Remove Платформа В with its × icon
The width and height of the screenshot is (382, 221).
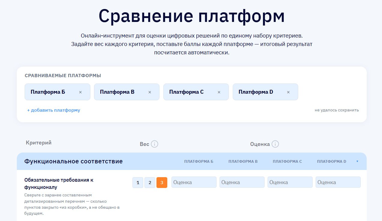click(150, 92)
